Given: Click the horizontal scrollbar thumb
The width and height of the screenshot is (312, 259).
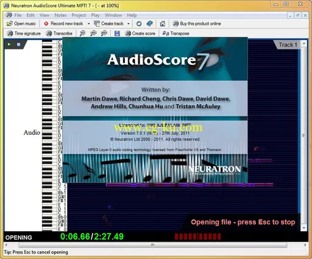Looking at the screenshot, I should click(153, 245).
